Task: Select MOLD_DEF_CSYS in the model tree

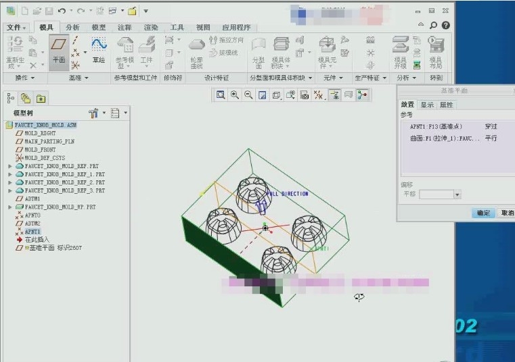Action: click(x=45, y=158)
